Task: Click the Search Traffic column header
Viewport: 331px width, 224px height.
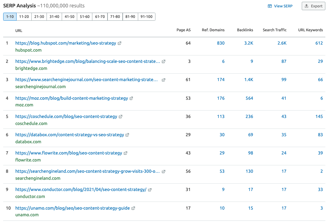Action: tap(275, 30)
